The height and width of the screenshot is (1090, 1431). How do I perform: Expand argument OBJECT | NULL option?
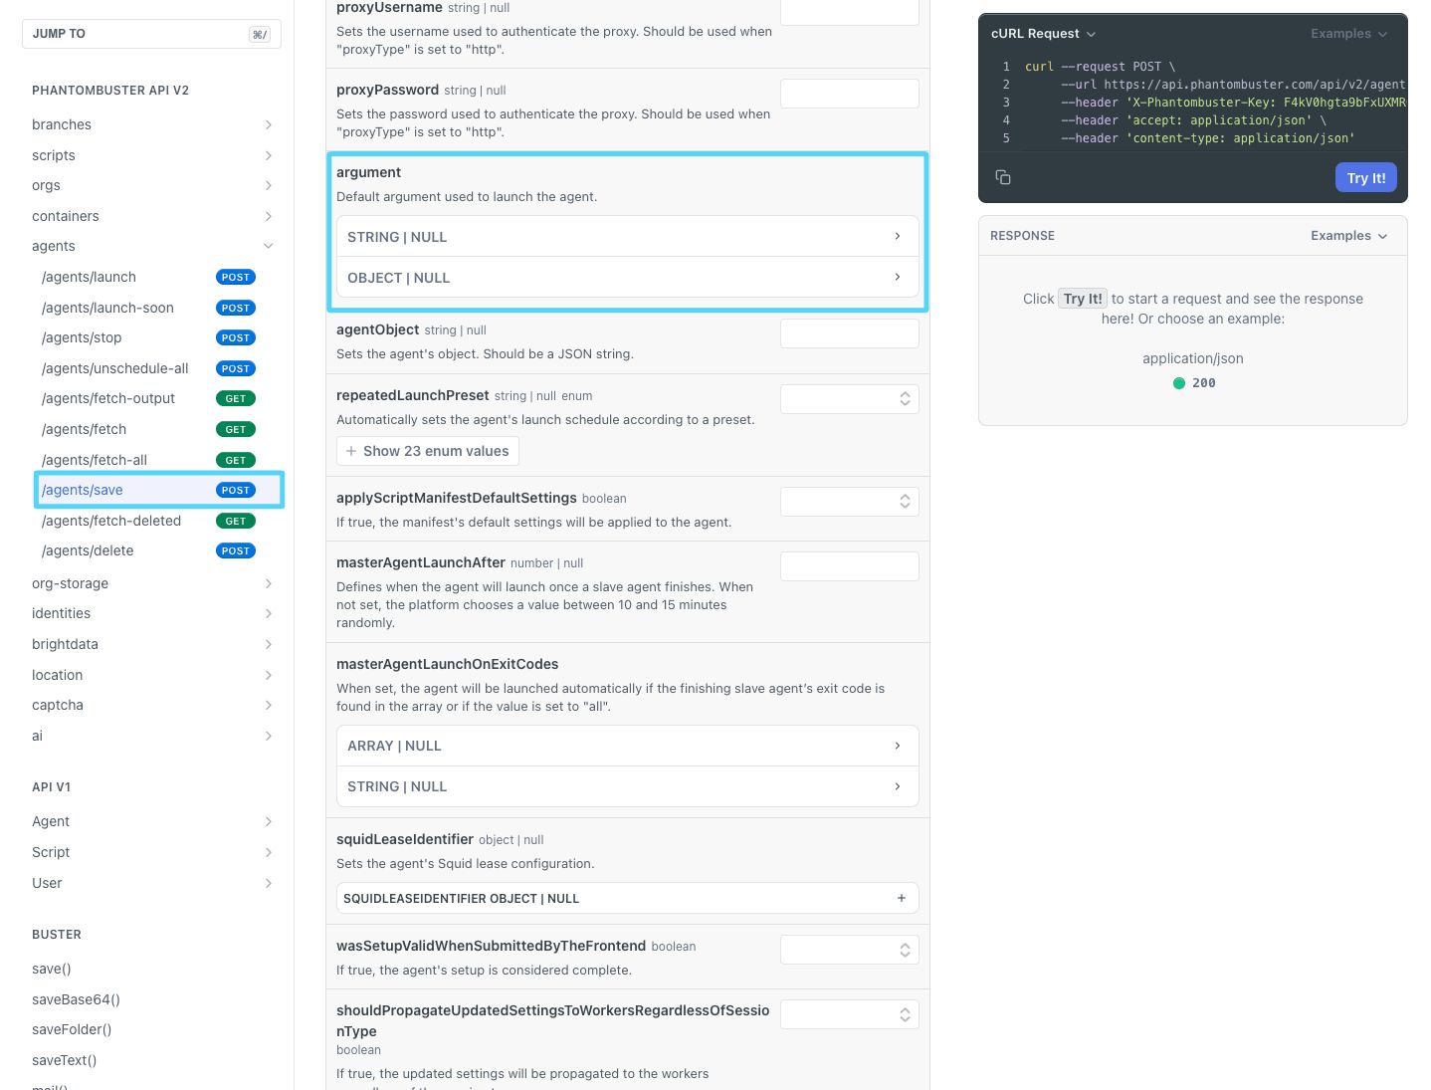coord(628,278)
